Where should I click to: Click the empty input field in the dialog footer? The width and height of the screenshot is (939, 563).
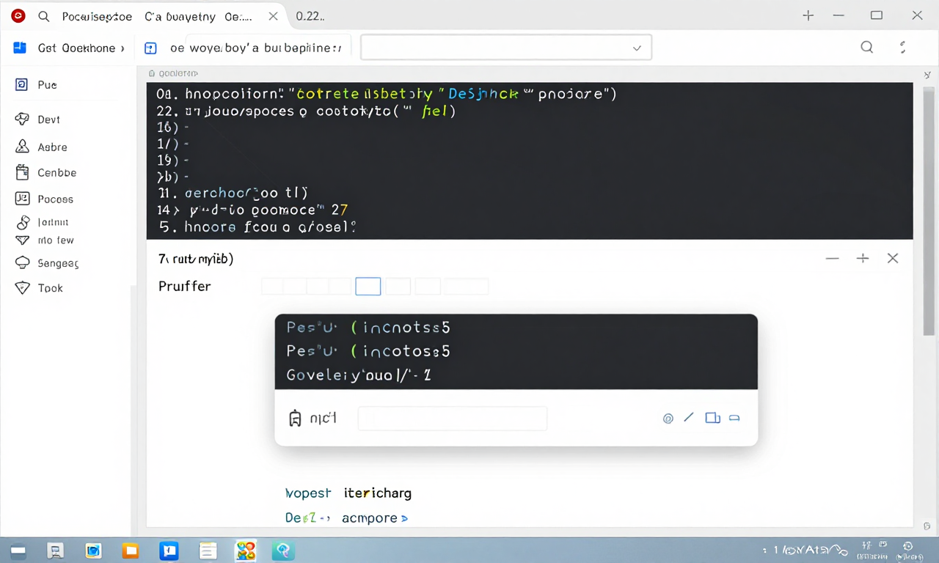pyautogui.click(x=453, y=419)
